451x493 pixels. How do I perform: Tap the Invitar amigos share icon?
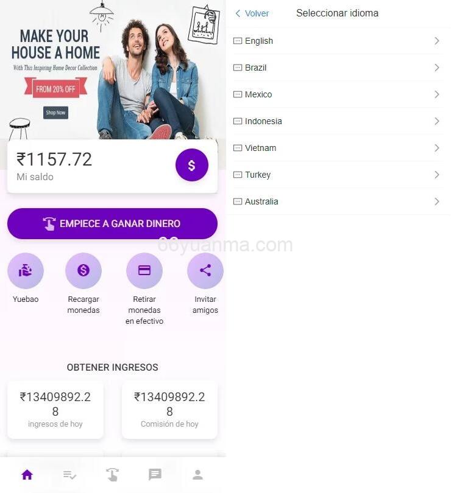[205, 270]
